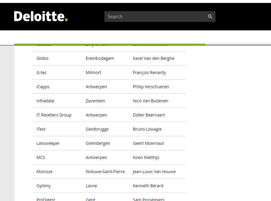The width and height of the screenshot is (271, 201).
Task: Click the G-tec company name
Action: tap(42, 72)
